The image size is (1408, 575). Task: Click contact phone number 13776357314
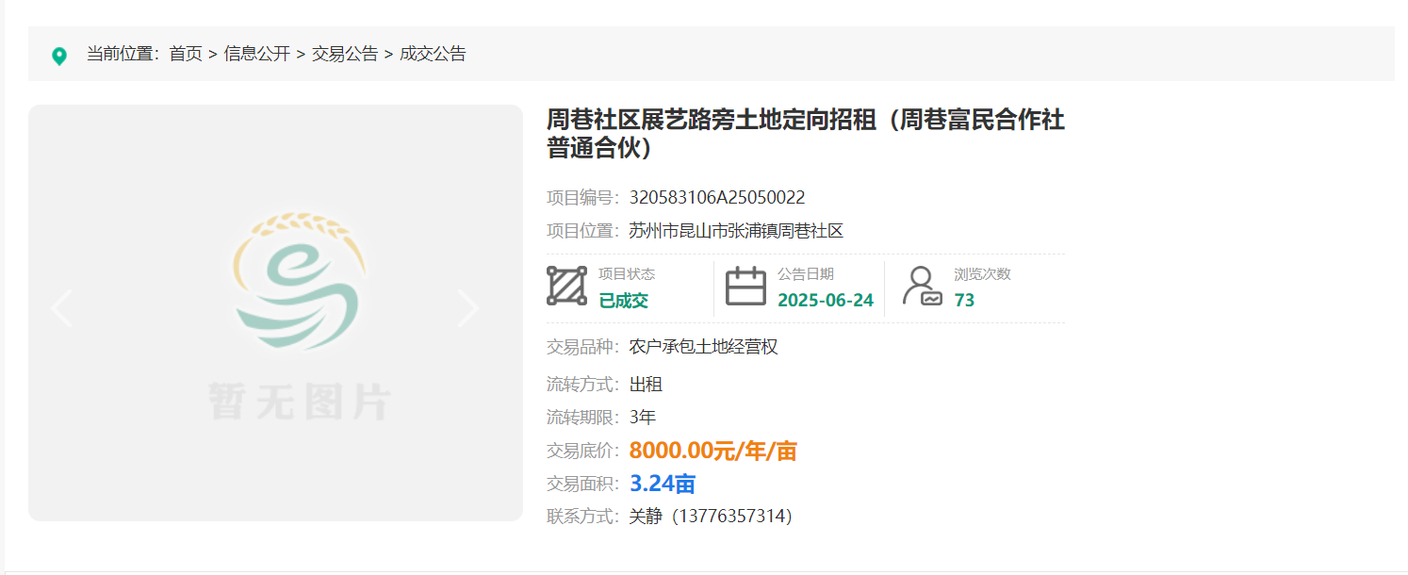pos(733,517)
